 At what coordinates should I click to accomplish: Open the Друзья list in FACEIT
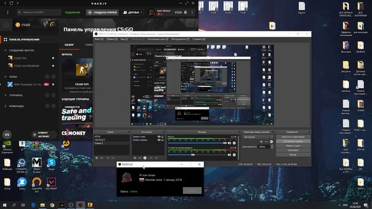point(133,12)
